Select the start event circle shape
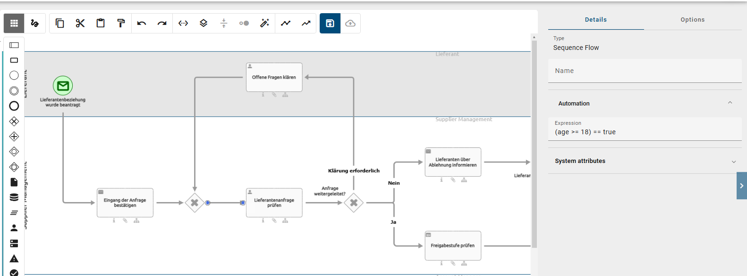The height and width of the screenshot is (276, 747). point(14,75)
